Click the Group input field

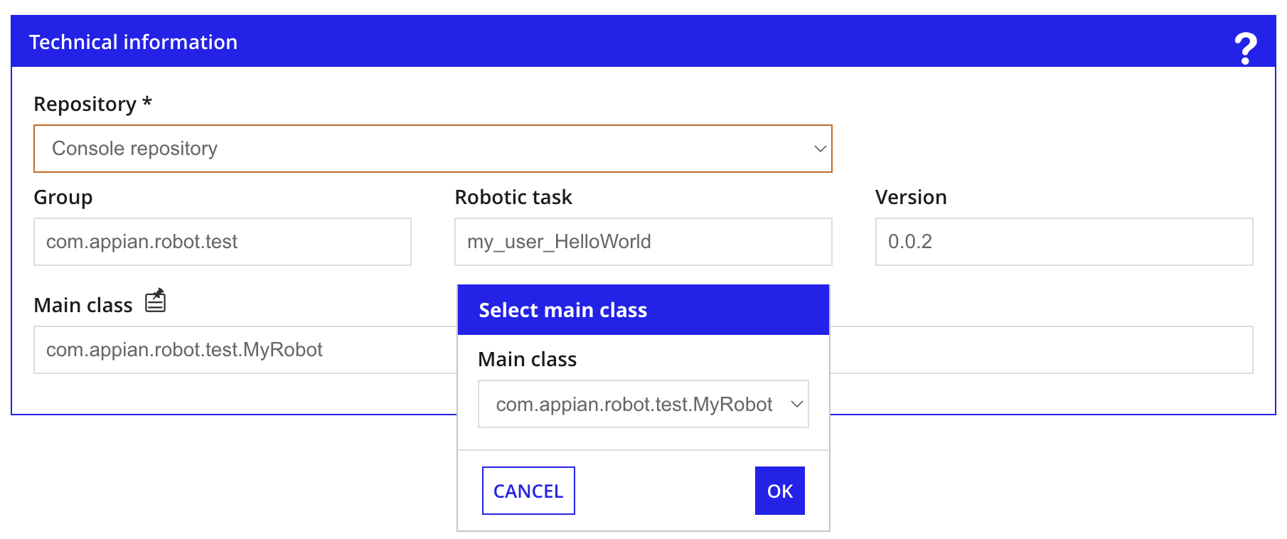tap(223, 242)
